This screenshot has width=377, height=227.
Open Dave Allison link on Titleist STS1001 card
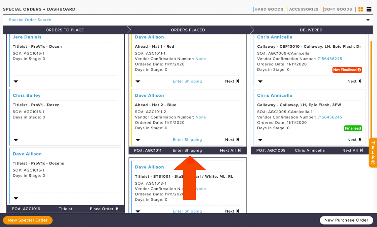(149, 167)
